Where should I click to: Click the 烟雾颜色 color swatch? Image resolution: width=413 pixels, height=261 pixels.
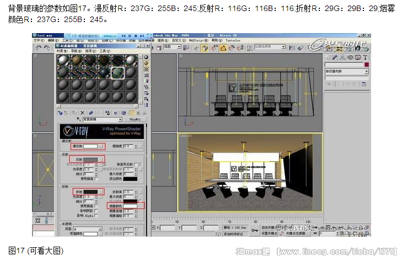(x=130, y=206)
